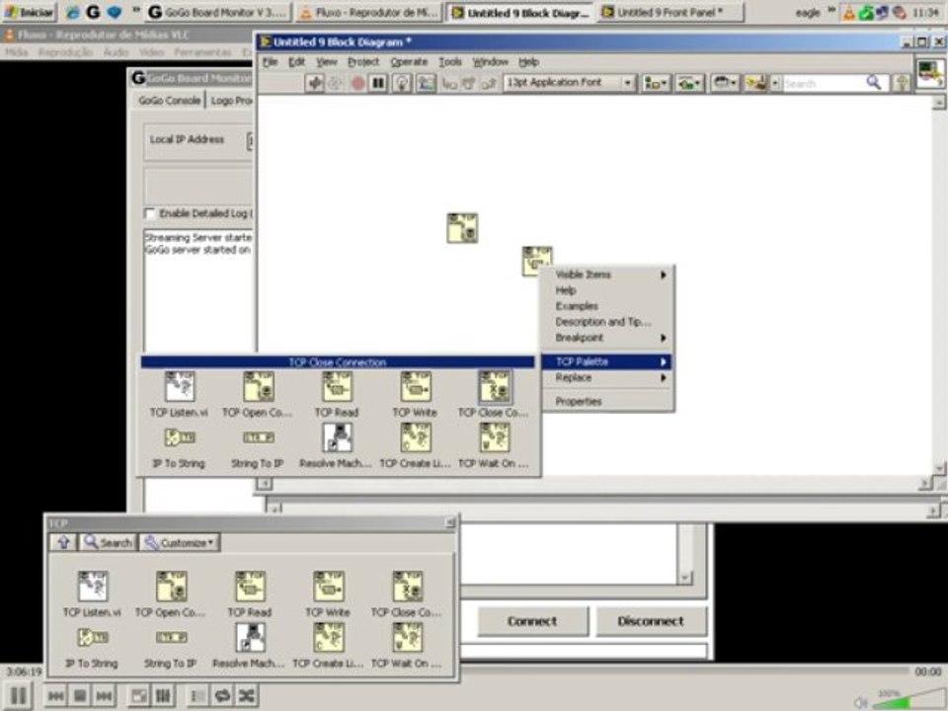Choose Resolve Machine Alias in floating TCP window
Viewport: 948px width, 711px height.
(x=249, y=646)
